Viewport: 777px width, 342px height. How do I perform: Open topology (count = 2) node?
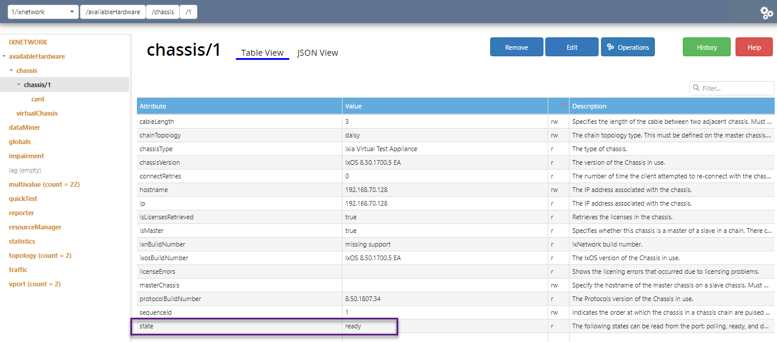coord(40,255)
